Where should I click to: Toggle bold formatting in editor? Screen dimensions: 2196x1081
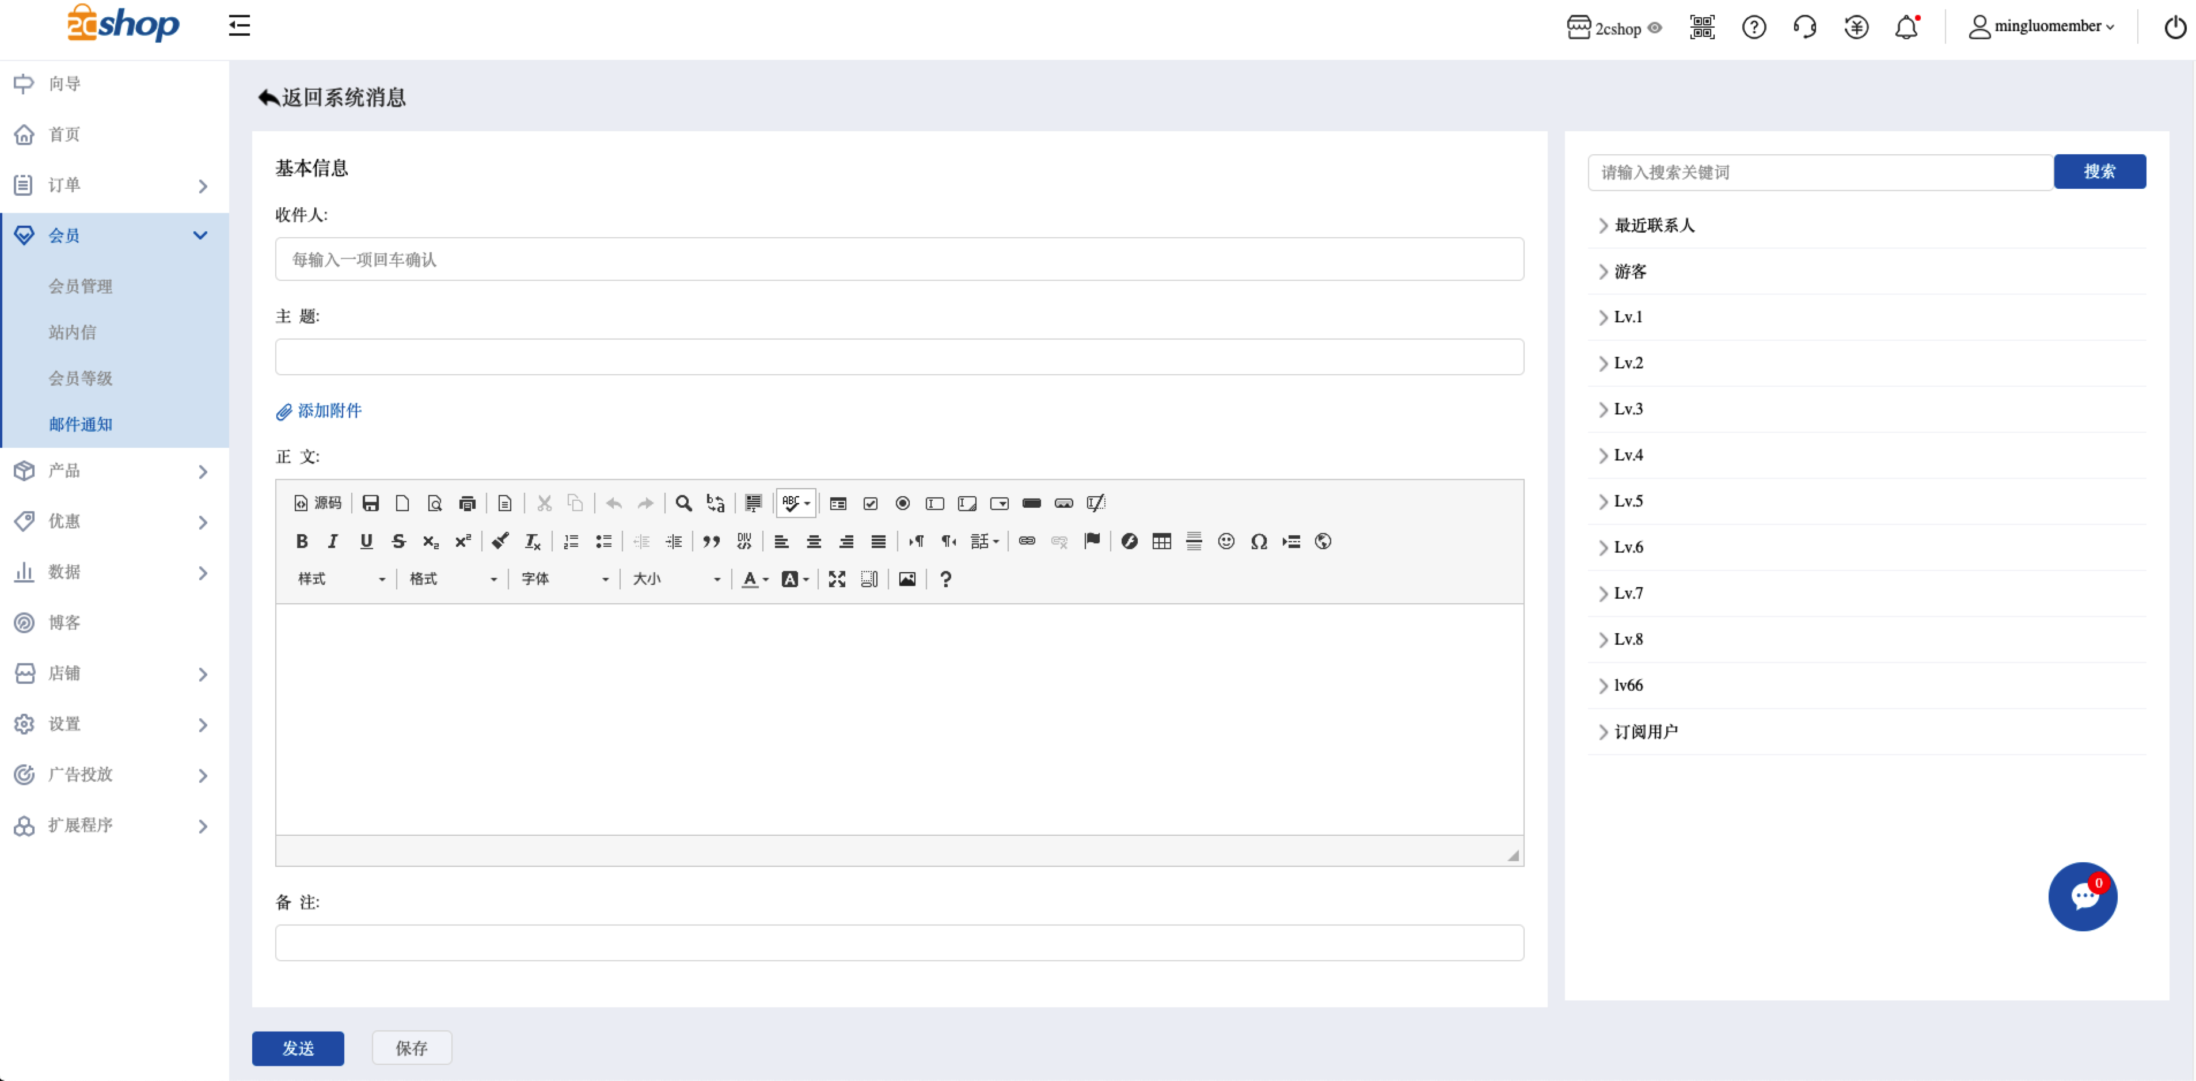[302, 541]
